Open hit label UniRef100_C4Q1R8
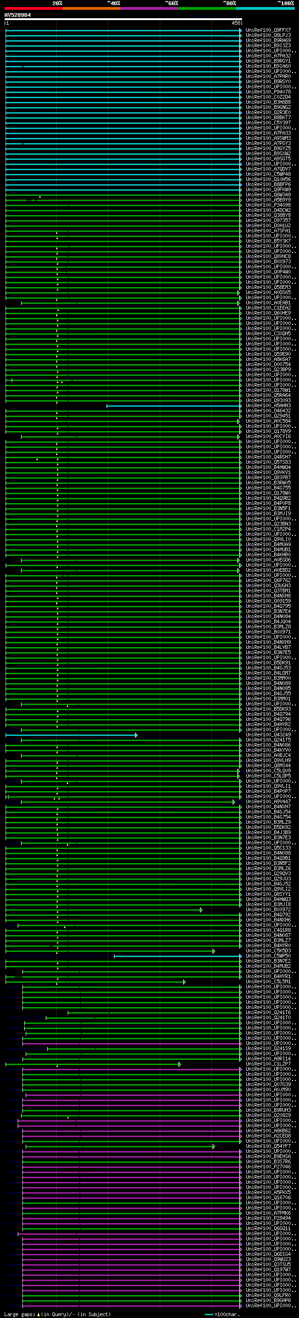The image size is (299, 1318). 268,930
